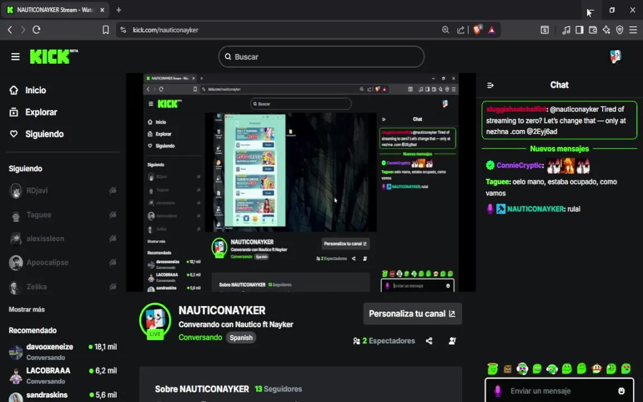The height and width of the screenshot is (402, 643).
Task: Toggle the browser sidebar panel icon
Action: 579,30
